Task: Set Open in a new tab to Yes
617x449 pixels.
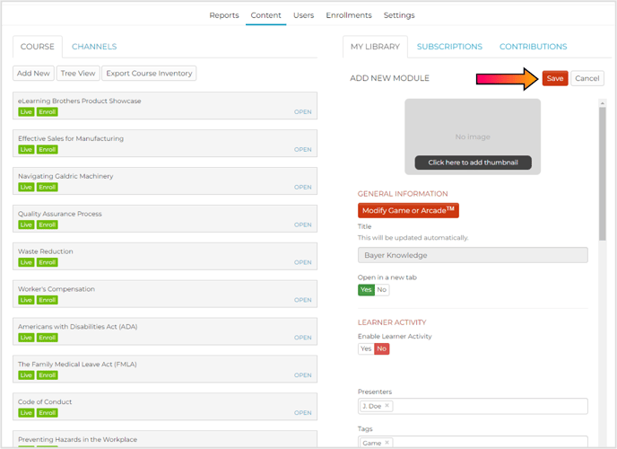Action: pos(366,290)
